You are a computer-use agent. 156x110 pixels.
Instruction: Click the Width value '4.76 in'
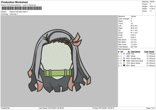pos(152,9)
